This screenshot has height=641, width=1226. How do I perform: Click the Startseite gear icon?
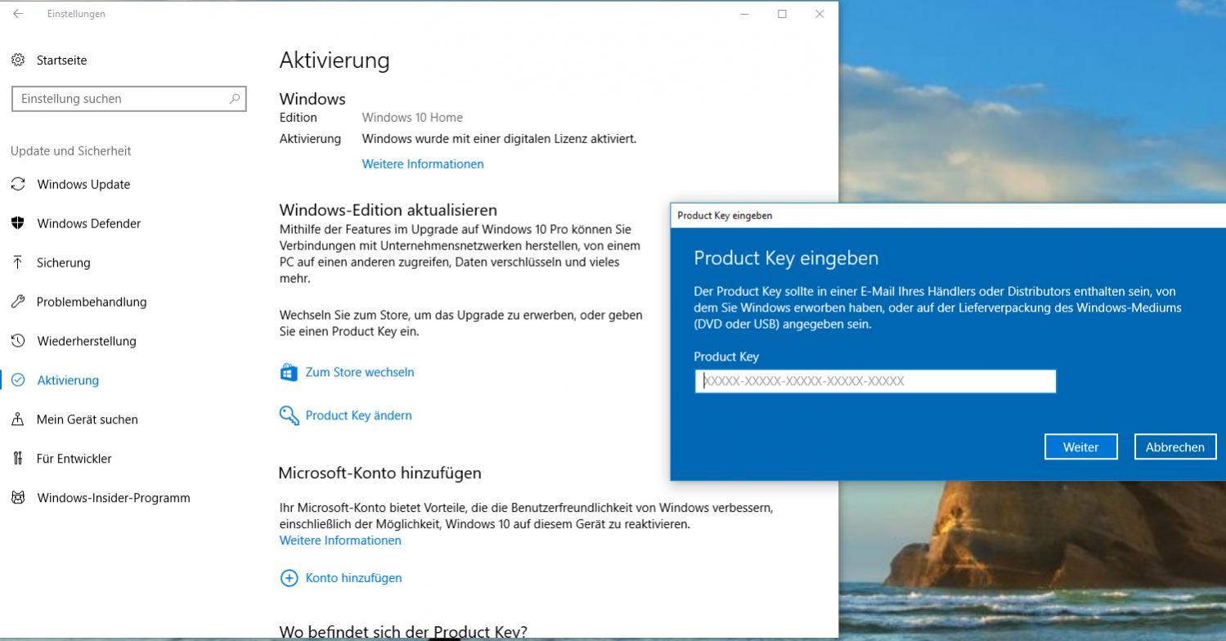point(18,60)
